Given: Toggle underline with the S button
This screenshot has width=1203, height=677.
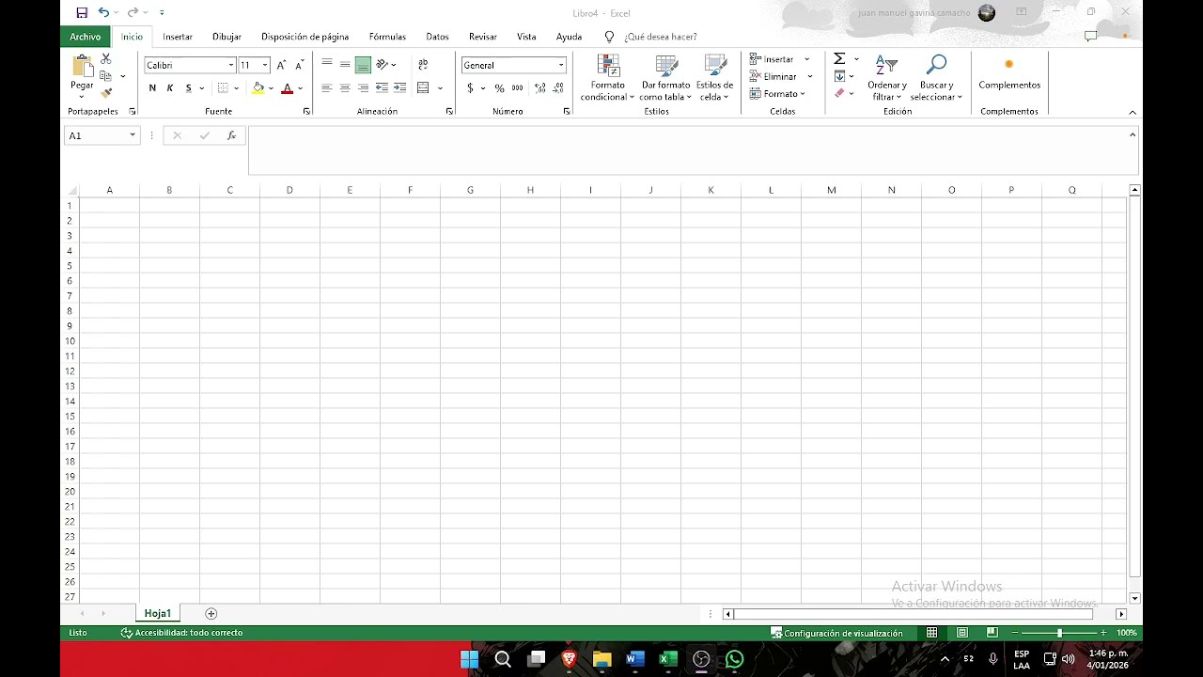Looking at the screenshot, I should pos(188,88).
